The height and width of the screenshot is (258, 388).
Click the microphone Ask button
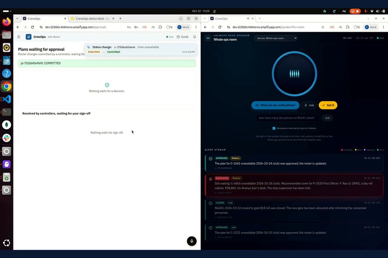coord(309,105)
